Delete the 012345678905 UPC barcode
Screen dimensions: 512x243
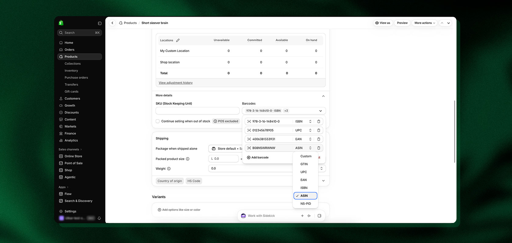tap(319, 130)
